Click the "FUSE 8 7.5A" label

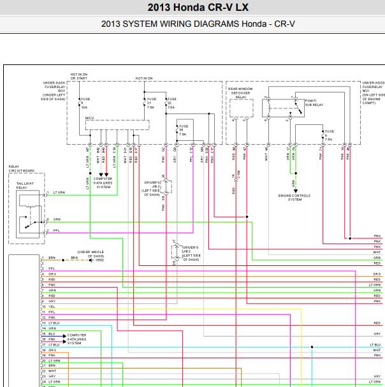click(329, 135)
